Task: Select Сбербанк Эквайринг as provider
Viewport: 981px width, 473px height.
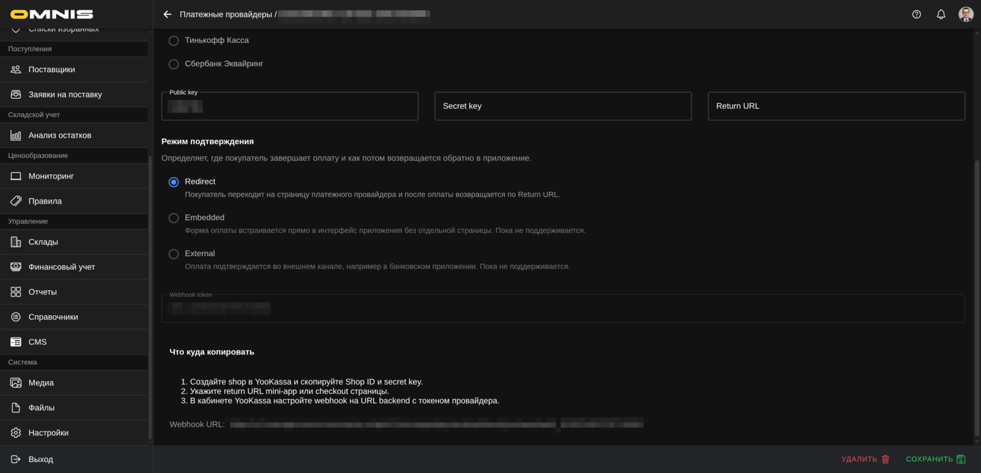Action: (174, 63)
